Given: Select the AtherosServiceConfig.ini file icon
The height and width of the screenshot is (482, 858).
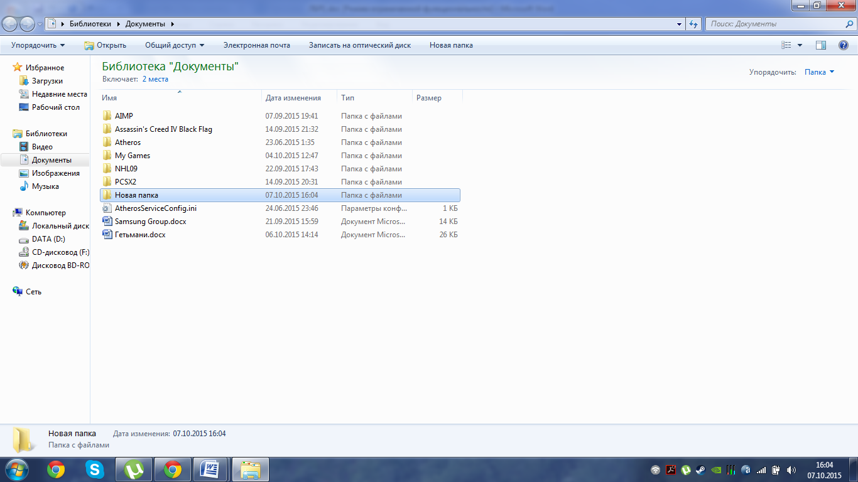Looking at the screenshot, I should pyautogui.click(x=107, y=208).
